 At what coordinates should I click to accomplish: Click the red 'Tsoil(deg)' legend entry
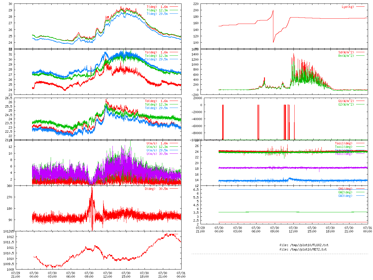pyautogui.click(x=344, y=143)
